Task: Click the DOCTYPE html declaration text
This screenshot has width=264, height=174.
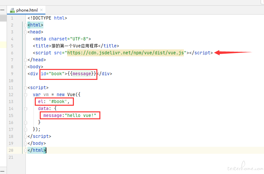Action: click(x=47, y=18)
